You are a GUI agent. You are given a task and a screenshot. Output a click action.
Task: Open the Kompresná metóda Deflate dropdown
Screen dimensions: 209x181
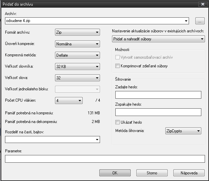point(77,55)
